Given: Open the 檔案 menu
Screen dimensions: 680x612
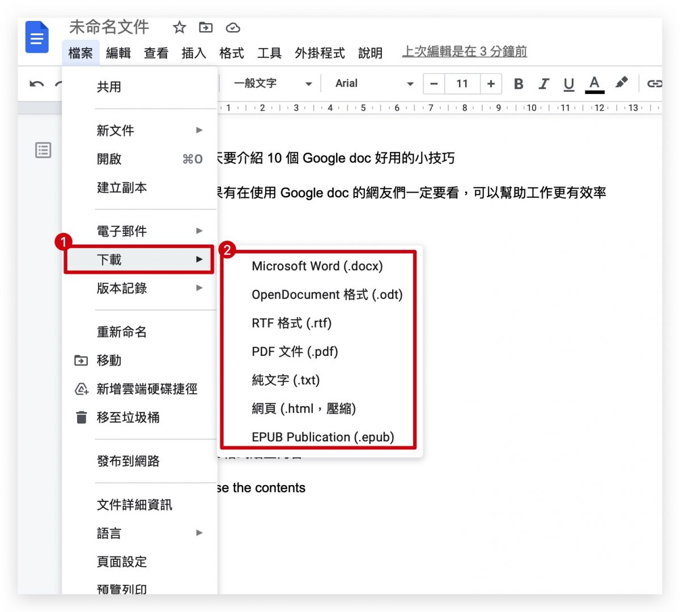Looking at the screenshot, I should point(80,53).
